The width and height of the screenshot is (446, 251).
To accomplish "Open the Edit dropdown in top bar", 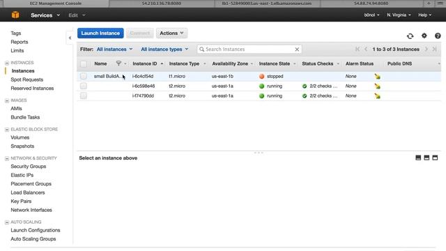I will (x=77, y=15).
